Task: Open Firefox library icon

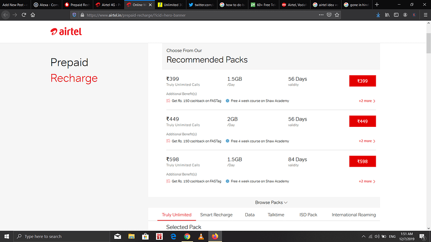Action: tap(387, 15)
